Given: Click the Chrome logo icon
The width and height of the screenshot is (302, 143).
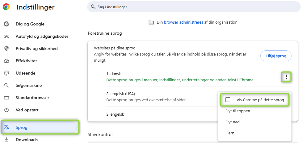Looking at the screenshot, I should [x=6, y=7].
